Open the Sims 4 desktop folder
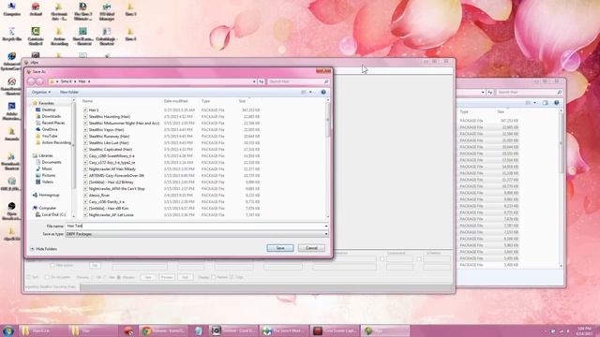Screen dimensions: 600x337 130,34
